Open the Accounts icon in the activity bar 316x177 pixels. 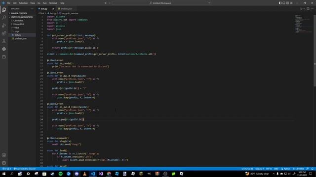(4, 155)
